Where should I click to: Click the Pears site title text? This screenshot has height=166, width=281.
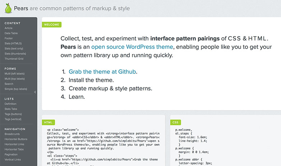click(21, 8)
